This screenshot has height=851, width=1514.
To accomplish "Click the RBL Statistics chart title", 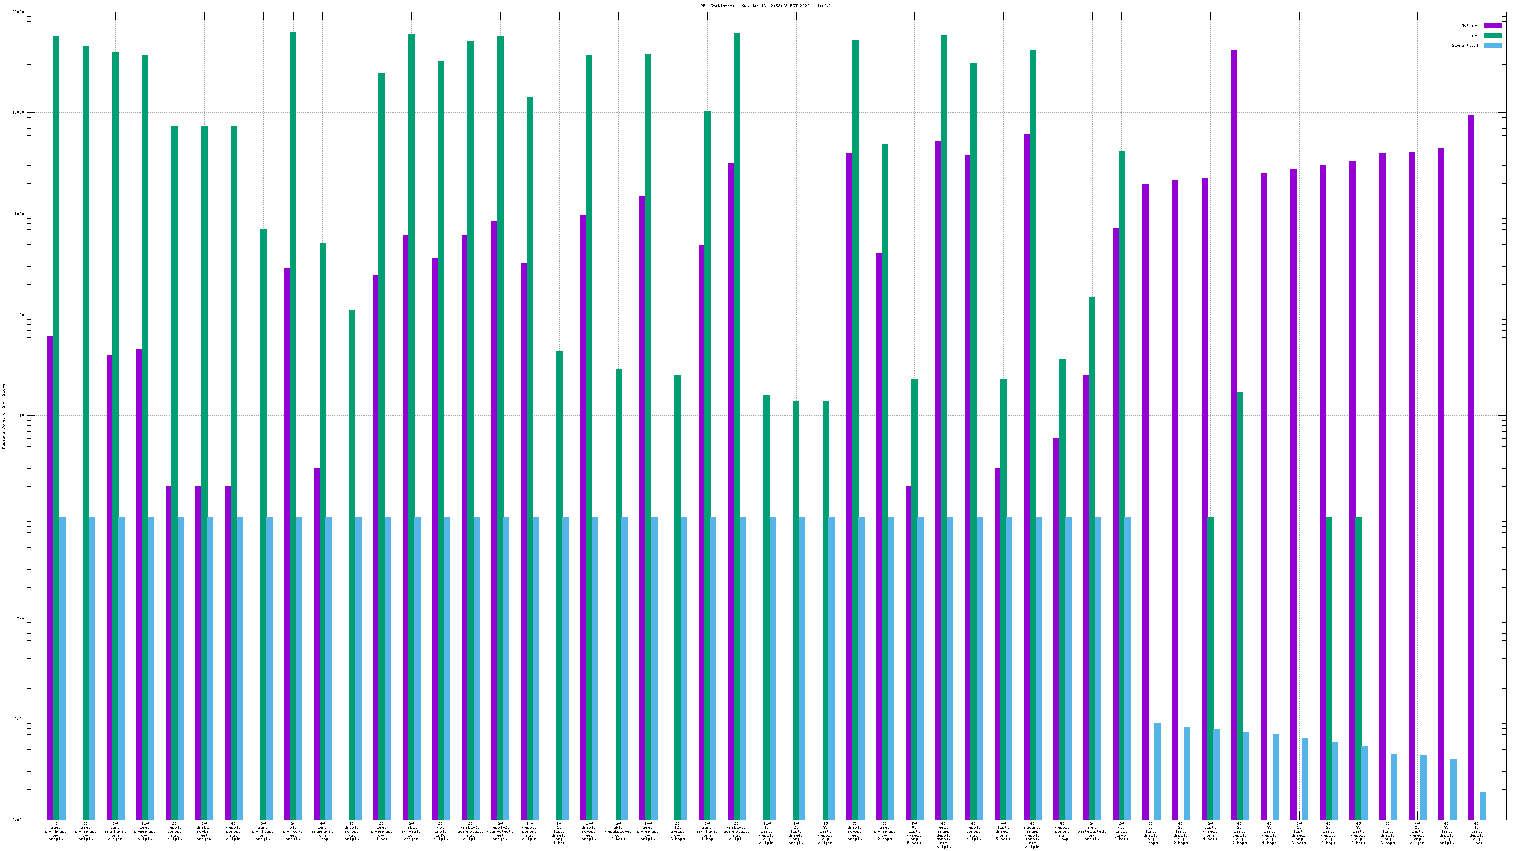I will (x=765, y=6).
